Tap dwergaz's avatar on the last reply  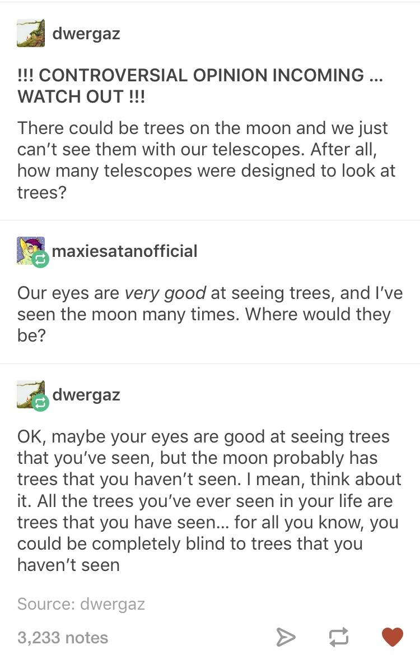click(30, 394)
